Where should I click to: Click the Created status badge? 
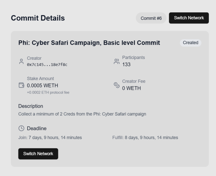pos(190,43)
